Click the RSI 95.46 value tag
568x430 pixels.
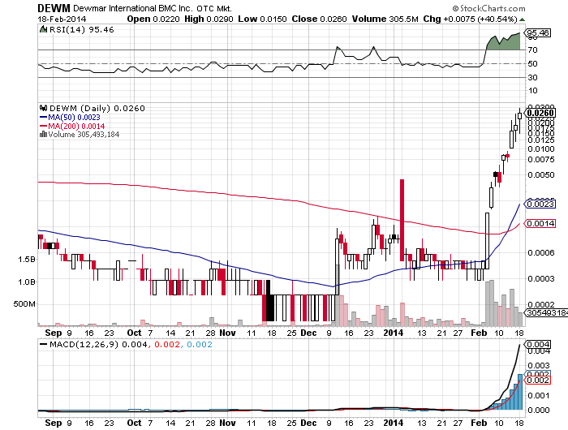[x=537, y=33]
